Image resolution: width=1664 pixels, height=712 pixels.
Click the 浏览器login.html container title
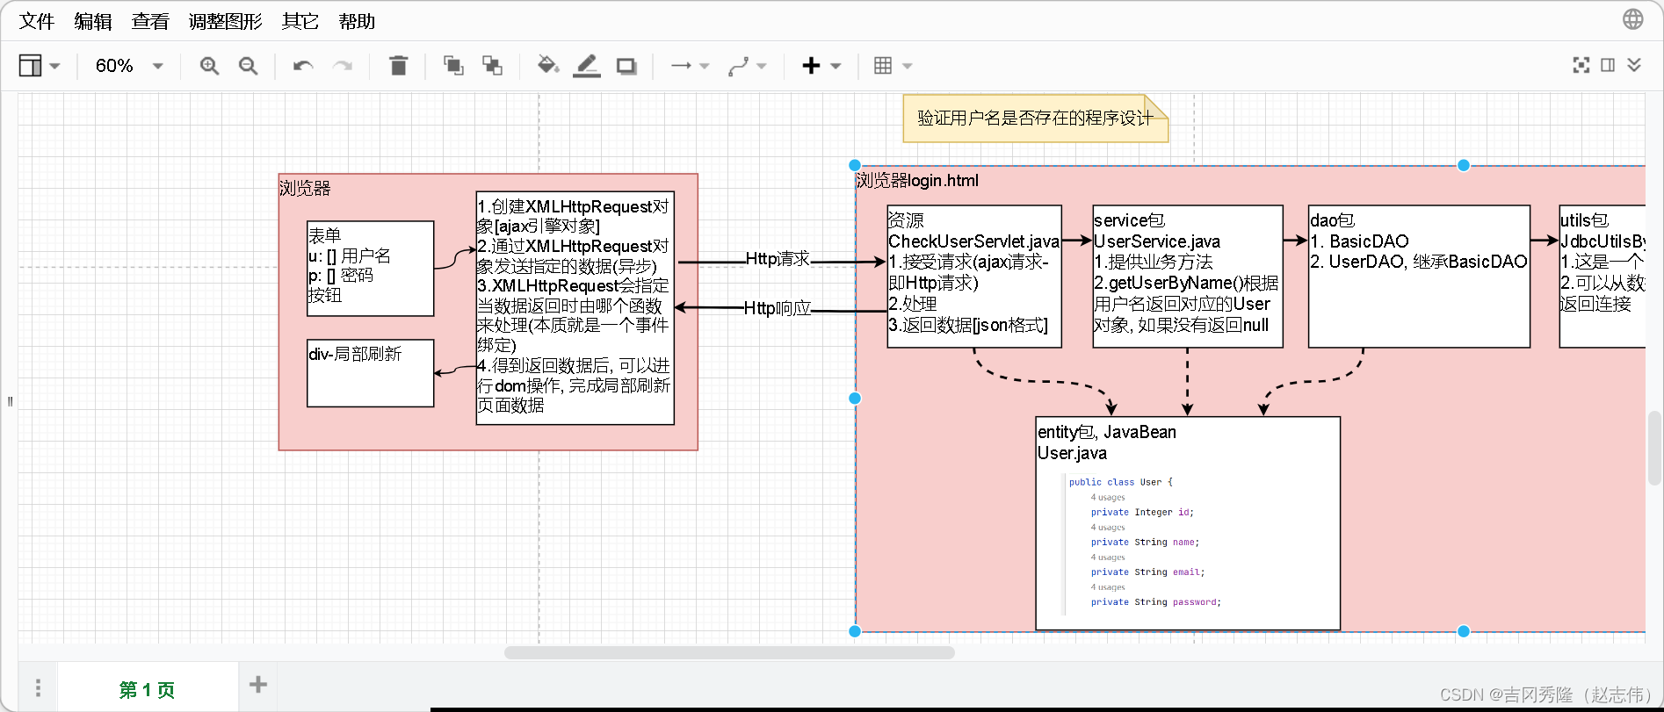(x=917, y=181)
